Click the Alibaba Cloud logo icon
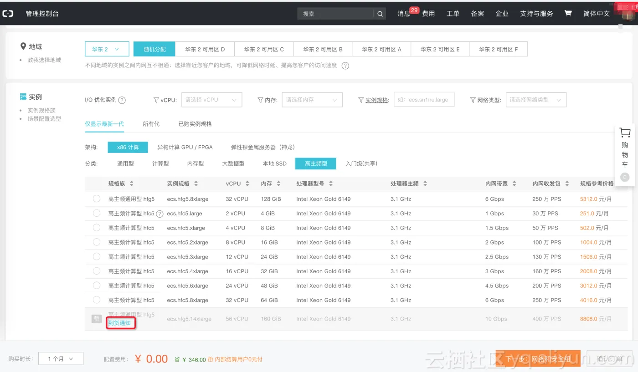638x372 pixels. tap(8, 14)
